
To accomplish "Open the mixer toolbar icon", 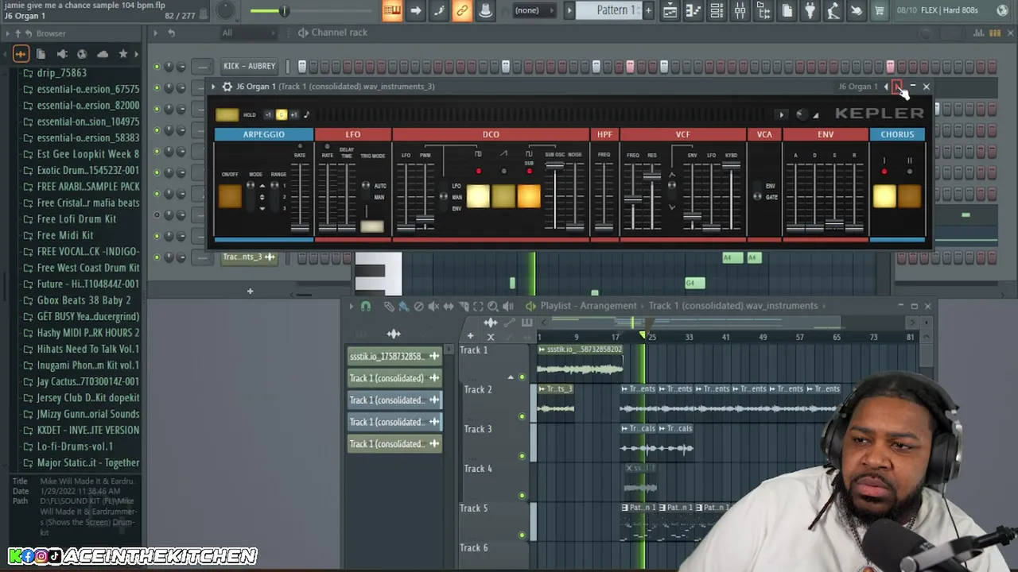I will pos(740,10).
